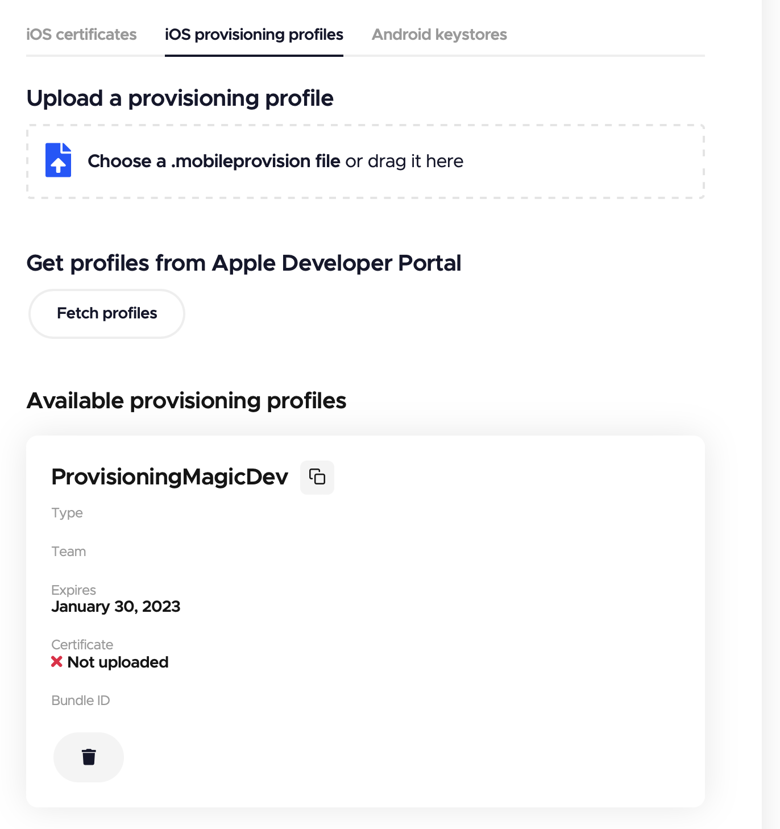Click the Available provisioning profiles heading
The image size is (780, 829).
[186, 401]
